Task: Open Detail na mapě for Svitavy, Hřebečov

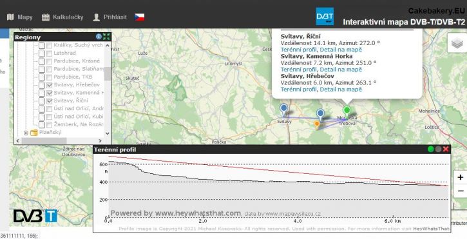Action: tap(341, 90)
